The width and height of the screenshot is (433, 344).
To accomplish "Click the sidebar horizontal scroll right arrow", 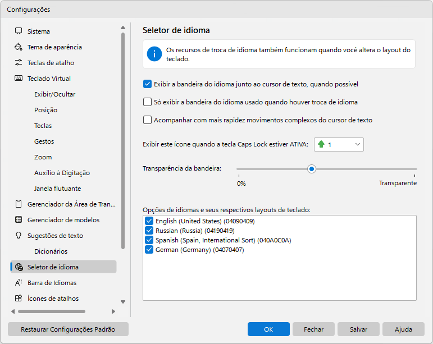I will pos(113,311).
